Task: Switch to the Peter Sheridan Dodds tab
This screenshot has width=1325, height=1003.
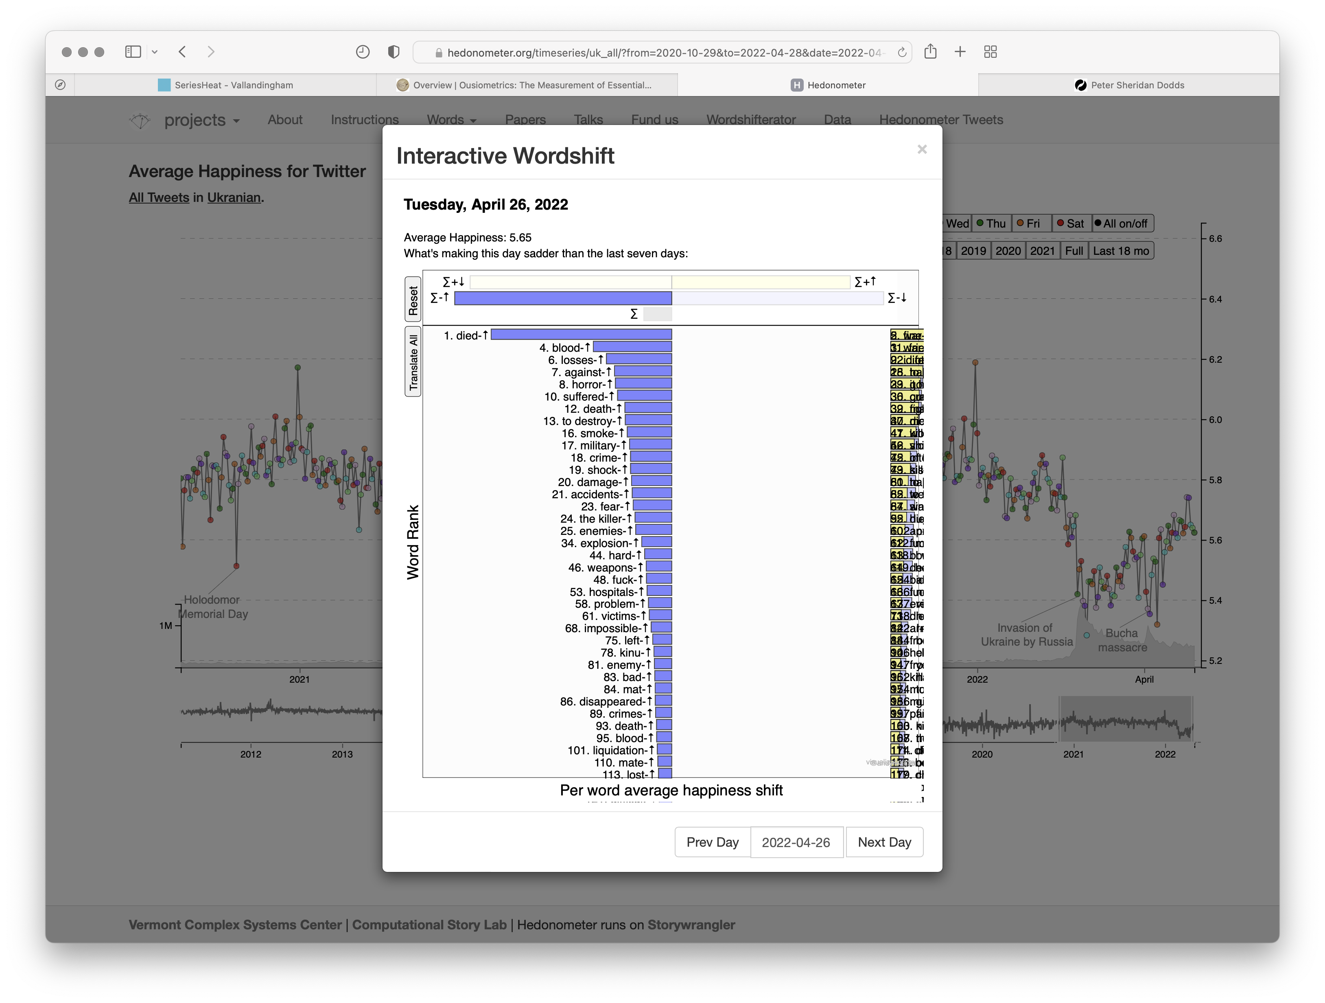Action: (1129, 85)
